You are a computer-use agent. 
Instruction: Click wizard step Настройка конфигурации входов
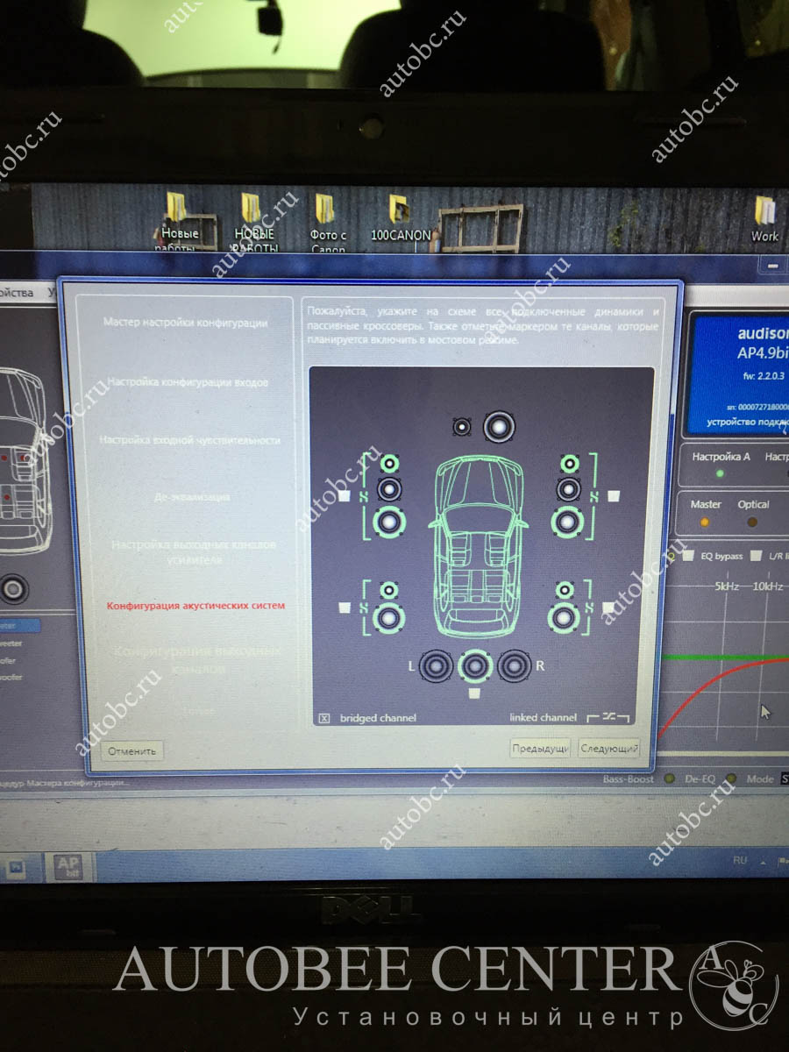coord(188,382)
